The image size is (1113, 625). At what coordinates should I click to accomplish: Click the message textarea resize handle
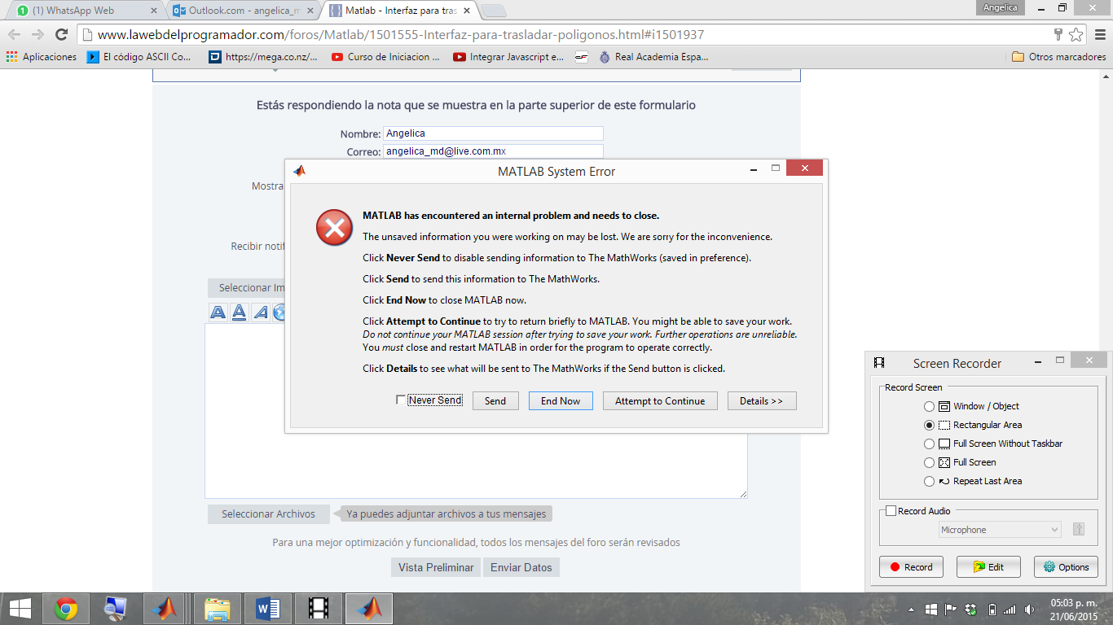point(742,493)
